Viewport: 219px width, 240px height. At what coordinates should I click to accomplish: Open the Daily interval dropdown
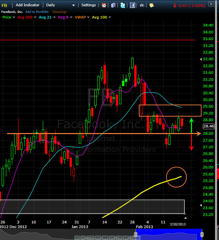[x=60, y=5]
